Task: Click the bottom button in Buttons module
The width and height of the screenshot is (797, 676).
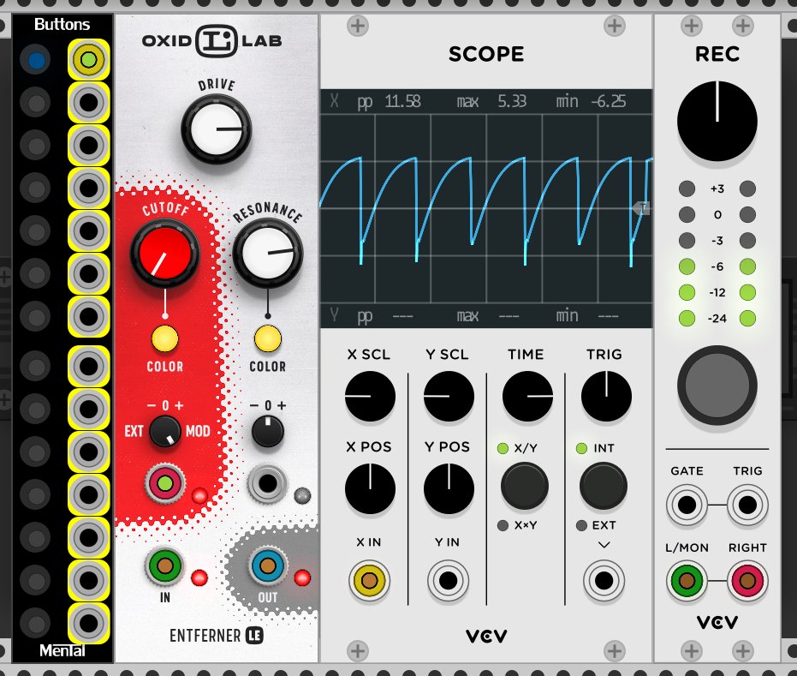Action: [36, 623]
